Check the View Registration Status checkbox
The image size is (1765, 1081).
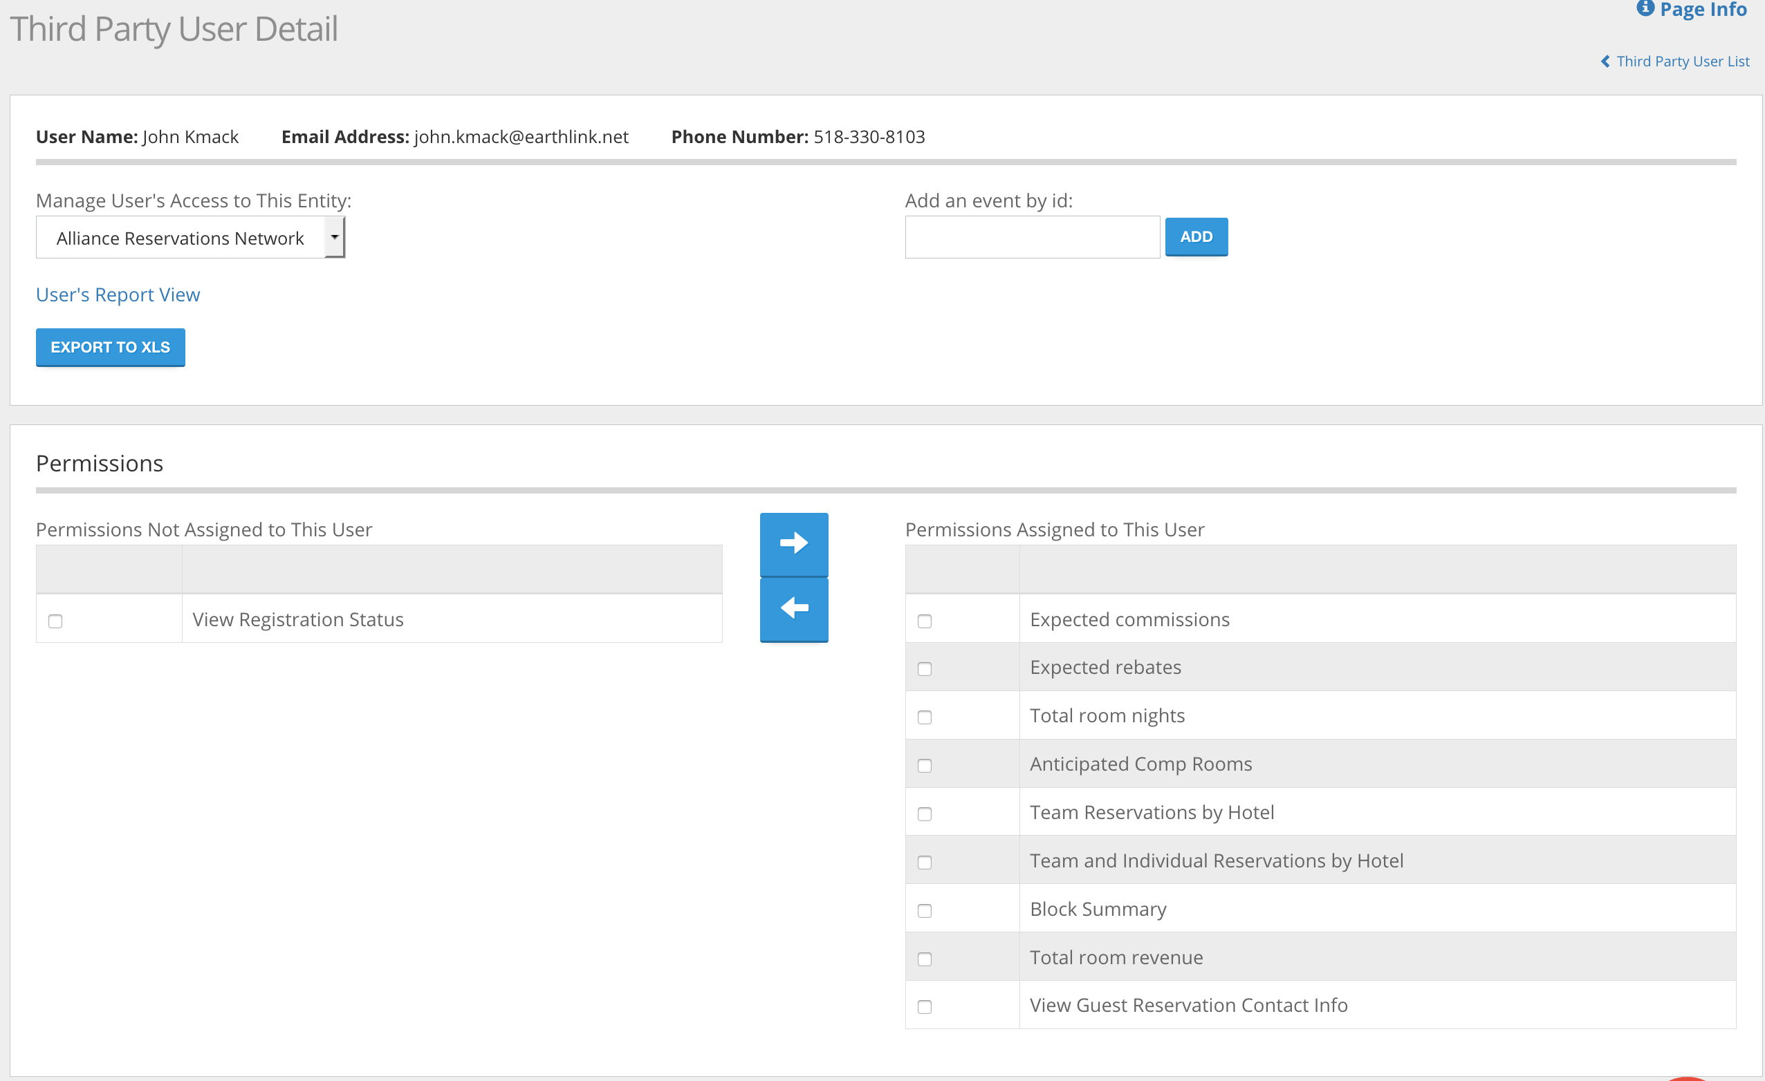click(x=55, y=621)
